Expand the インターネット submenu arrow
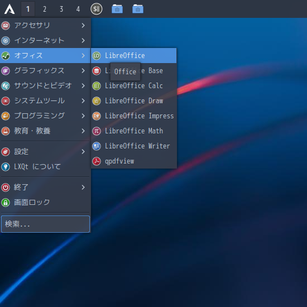Image resolution: width=307 pixels, height=307 pixels. click(x=83, y=41)
